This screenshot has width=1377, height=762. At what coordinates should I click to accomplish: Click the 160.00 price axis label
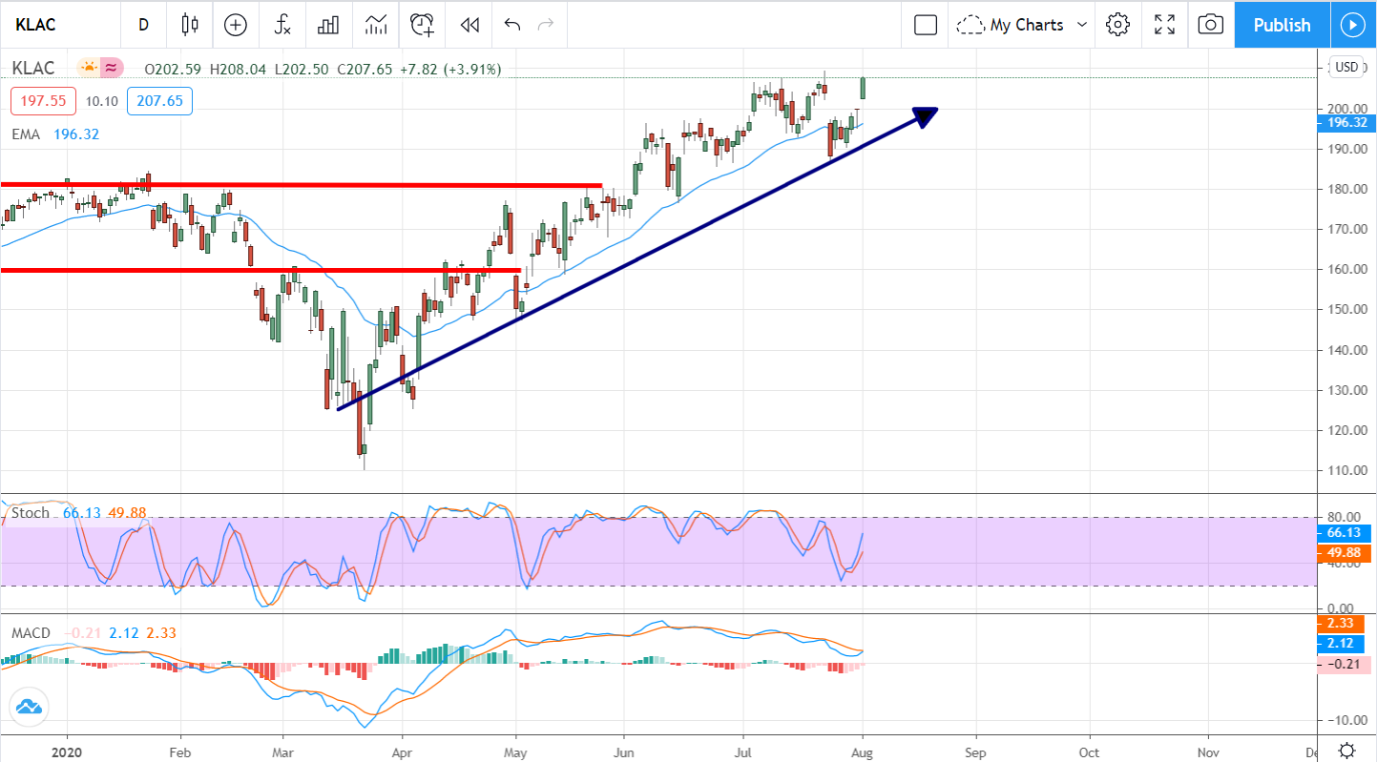point(1346,269)
